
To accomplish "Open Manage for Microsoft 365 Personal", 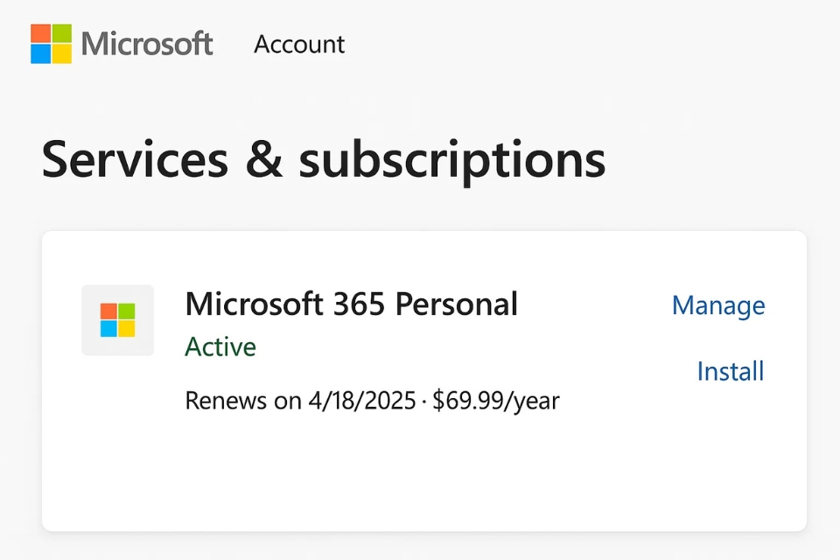I will coord(718,305).
